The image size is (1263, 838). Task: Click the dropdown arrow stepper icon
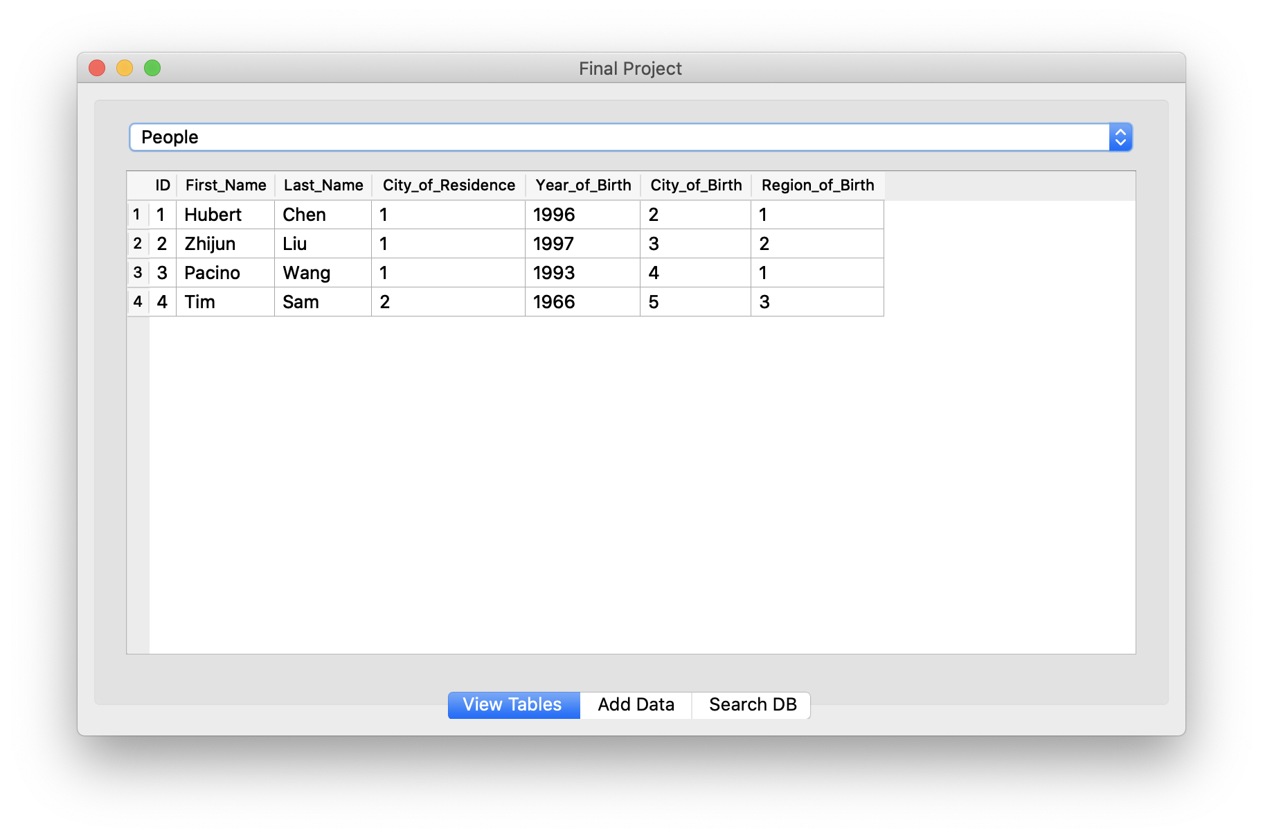click(1120, 137)
